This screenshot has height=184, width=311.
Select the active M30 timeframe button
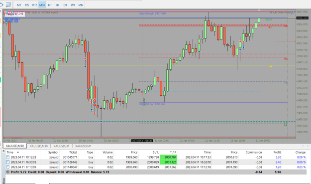click(x=42, y=5)
